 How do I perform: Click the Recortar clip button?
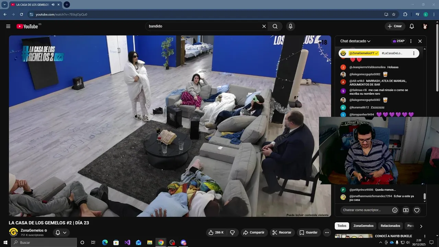click(x=282, y=232)
